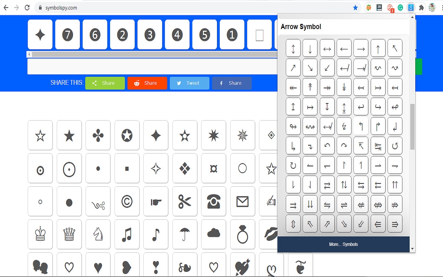Click the up-down arrow in popup
This screenshot has width=443, height=277.
(293, 48)
